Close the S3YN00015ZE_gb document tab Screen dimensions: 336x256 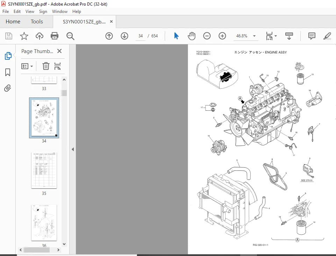[111, 22]
